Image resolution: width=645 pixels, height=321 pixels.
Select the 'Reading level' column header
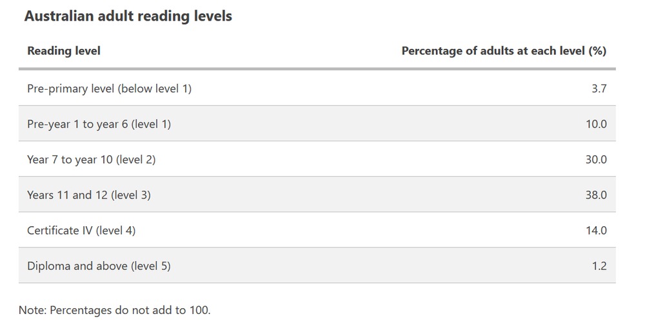pyautogui.click(x=64, y=51)
